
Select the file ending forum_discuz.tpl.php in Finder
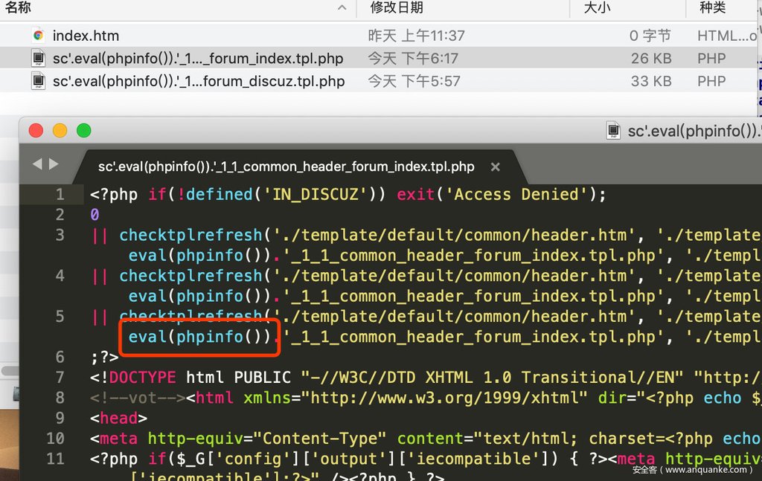click(x=379, y=80)
